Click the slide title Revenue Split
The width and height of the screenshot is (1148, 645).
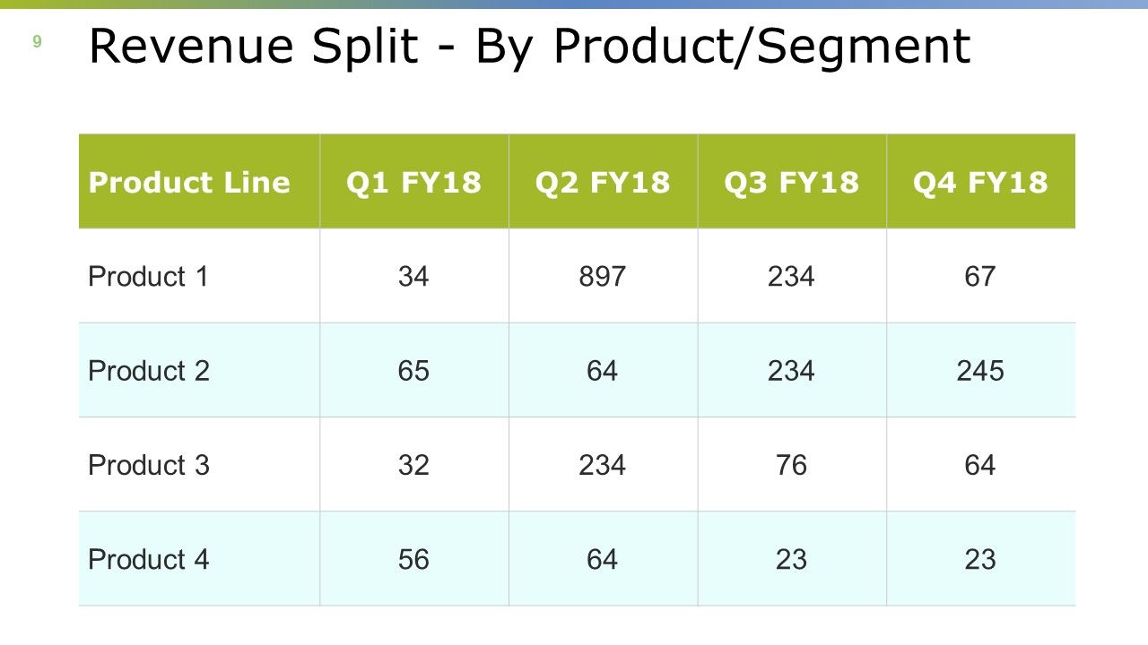pyautogui.click(x=529, y=47)
